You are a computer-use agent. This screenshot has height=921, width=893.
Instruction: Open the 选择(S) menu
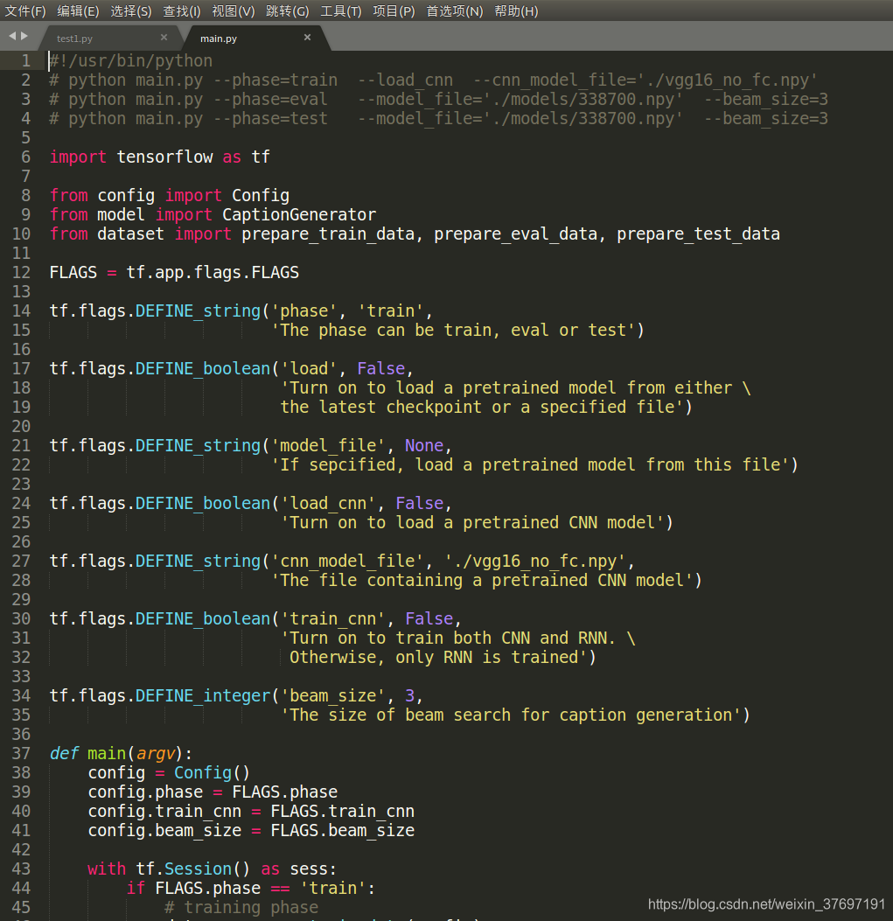click(x=131, y=11)
